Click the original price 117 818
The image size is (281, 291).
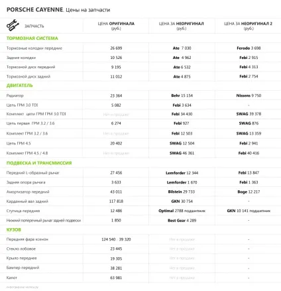[116, 202]
